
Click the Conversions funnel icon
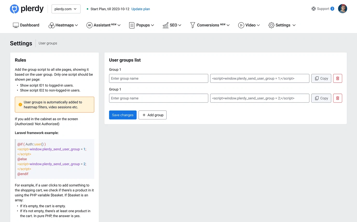(x=193, y=25)
